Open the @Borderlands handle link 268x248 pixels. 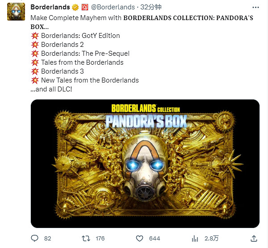pos(113,7)
